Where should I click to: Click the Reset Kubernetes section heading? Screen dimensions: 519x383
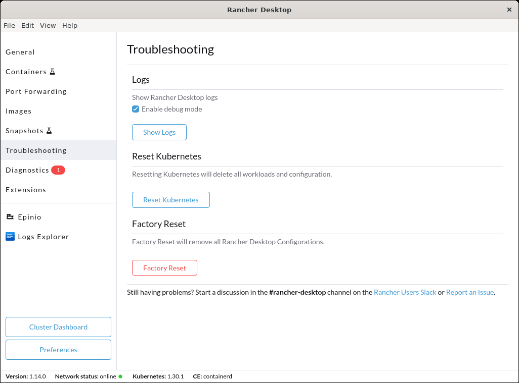pos(166,156)
